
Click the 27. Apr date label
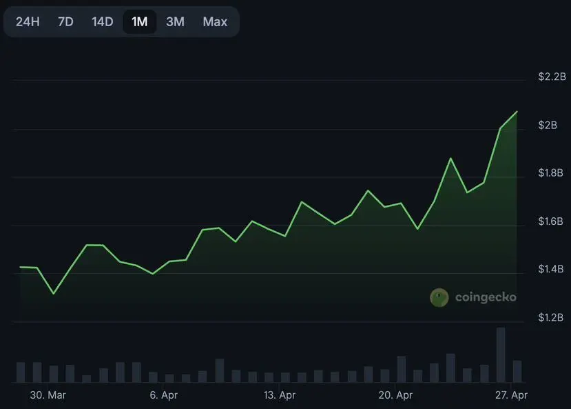point(510,396)
